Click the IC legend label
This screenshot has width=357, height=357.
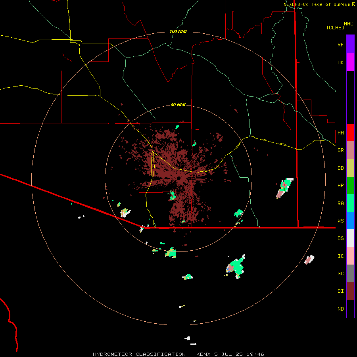coord(340,256)
